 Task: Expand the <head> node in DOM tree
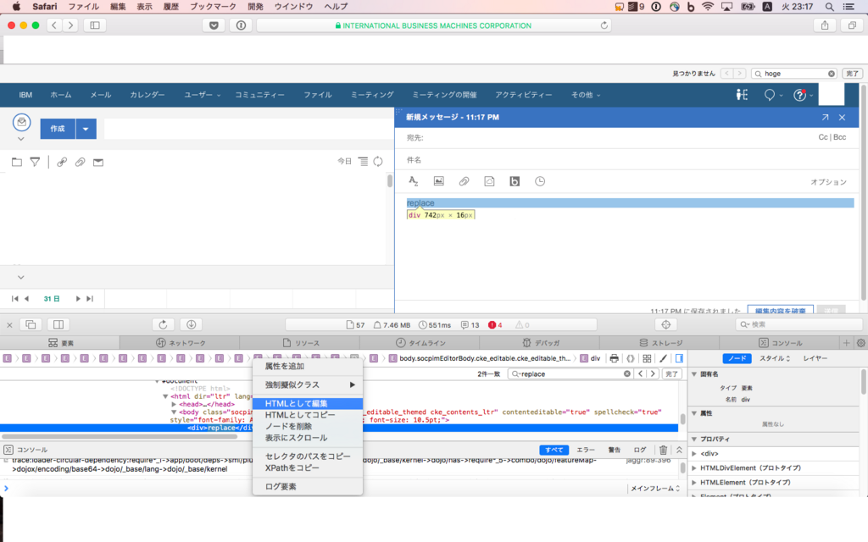tap(174, 404)
